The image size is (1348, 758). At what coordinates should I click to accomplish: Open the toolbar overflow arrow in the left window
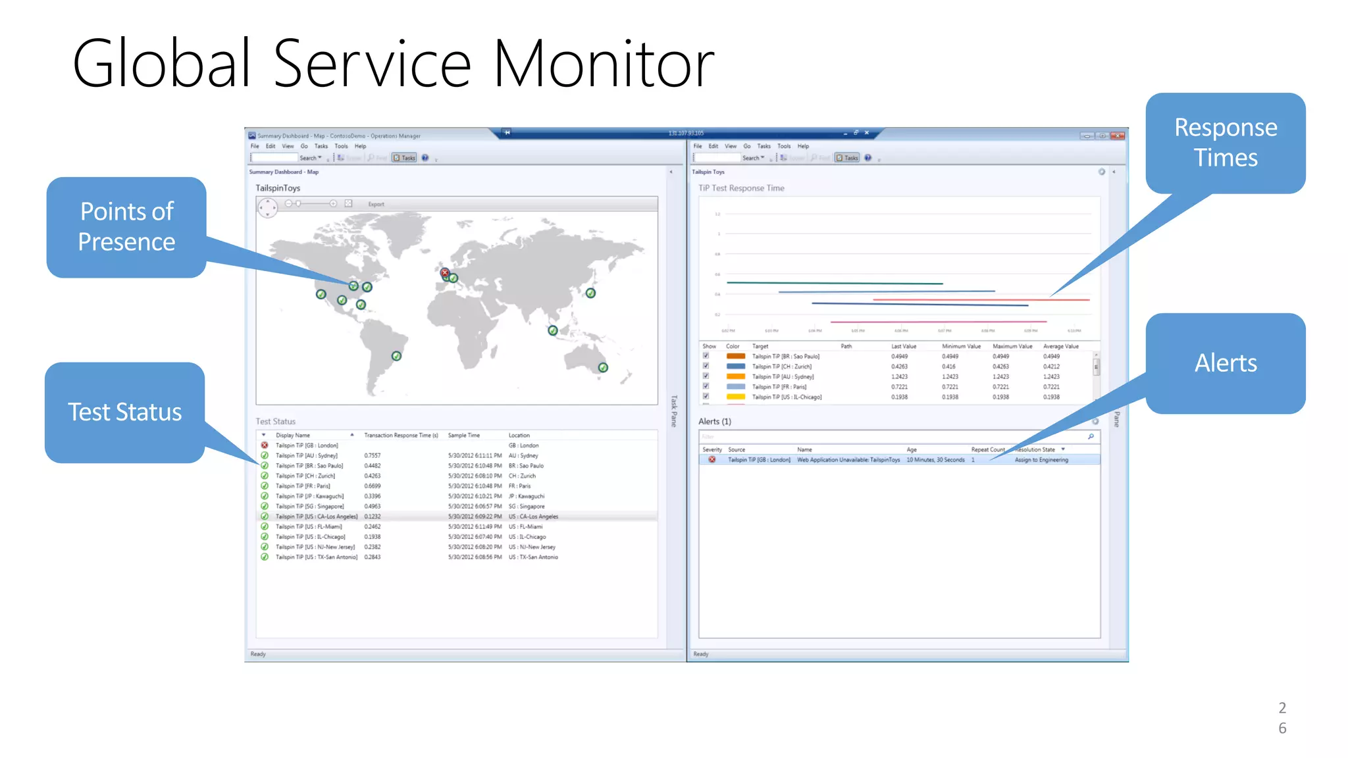coord(436,159)
